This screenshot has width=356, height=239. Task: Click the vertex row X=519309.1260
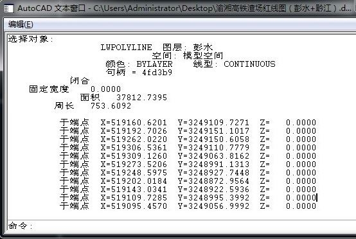(188, 156)
